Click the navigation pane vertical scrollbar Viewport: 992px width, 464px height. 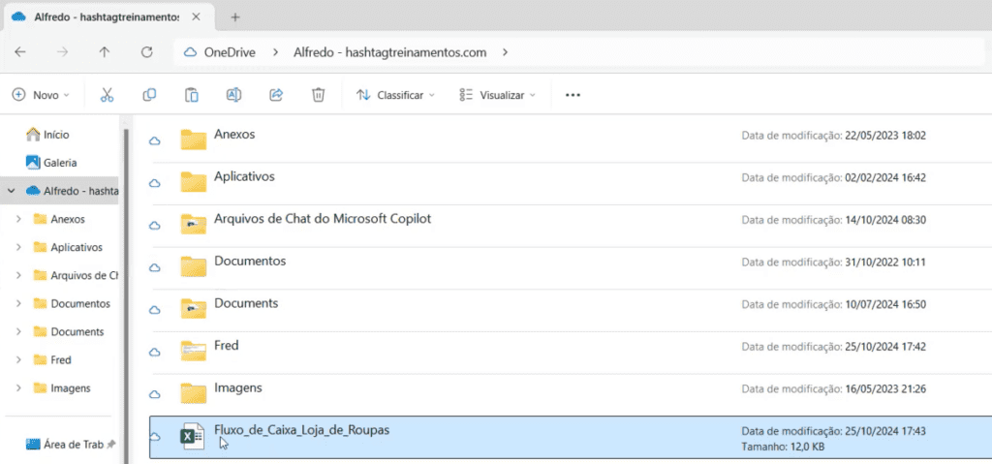[125, 296]
